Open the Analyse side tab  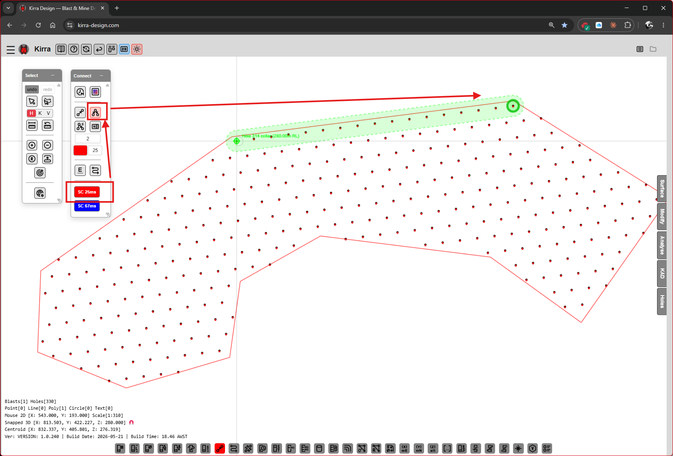click(662, 245)
